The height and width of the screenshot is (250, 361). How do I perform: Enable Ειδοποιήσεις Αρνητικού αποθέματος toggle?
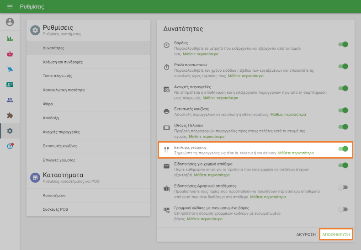(343, 187)
